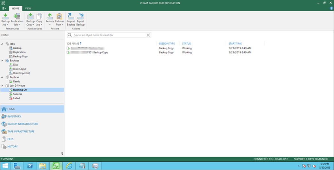Click Export Backup in the ribbon
This screenshot has width=334, height=170.
(x=81, y=20)
